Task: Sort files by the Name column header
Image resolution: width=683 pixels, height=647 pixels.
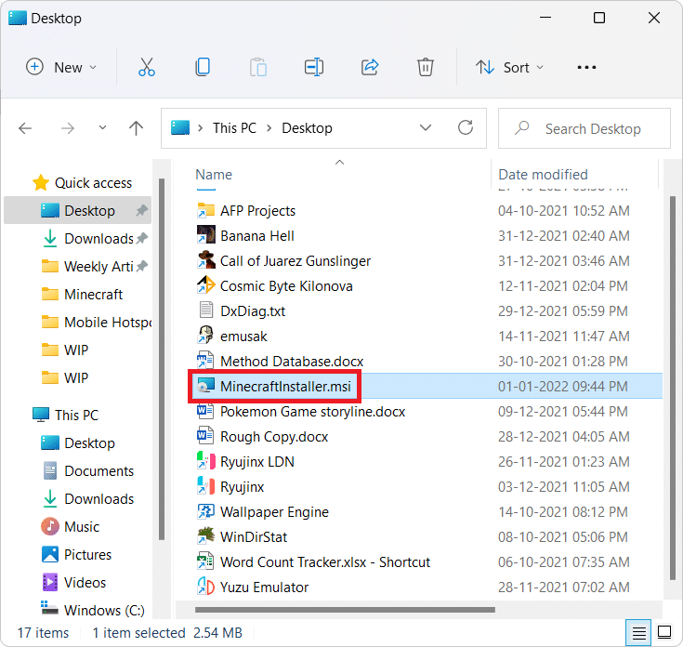Action: tap(214, 175)
